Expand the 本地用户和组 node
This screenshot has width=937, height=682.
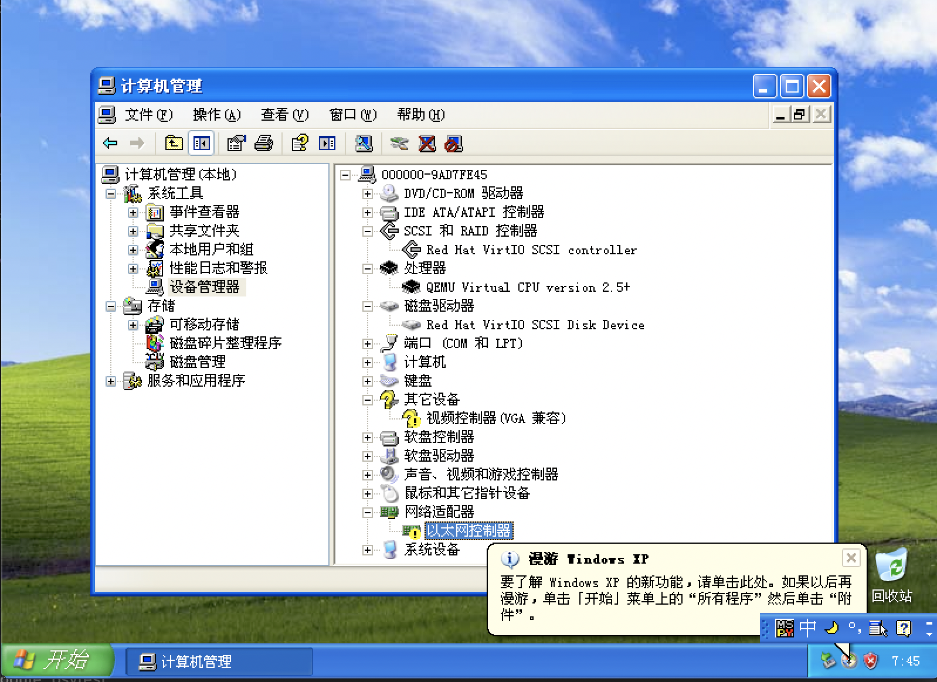pyautogui.click(x=133, y=250)
